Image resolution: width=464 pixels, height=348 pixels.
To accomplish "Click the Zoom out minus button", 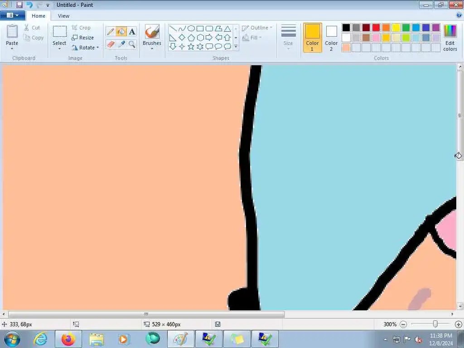I will pos(403,324).
